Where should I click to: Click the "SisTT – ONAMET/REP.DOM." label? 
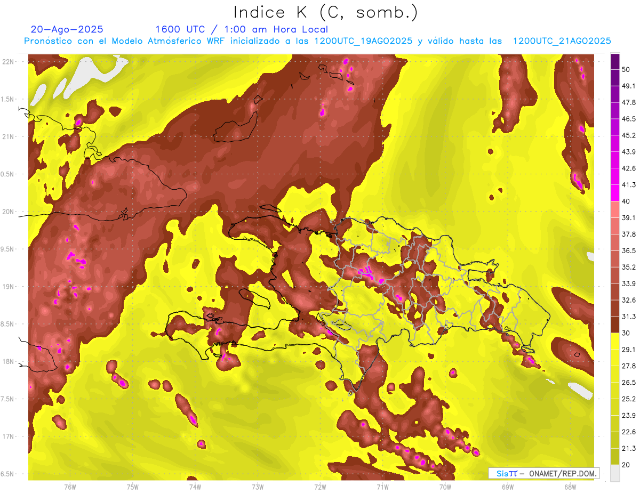(x=544, y=473)
